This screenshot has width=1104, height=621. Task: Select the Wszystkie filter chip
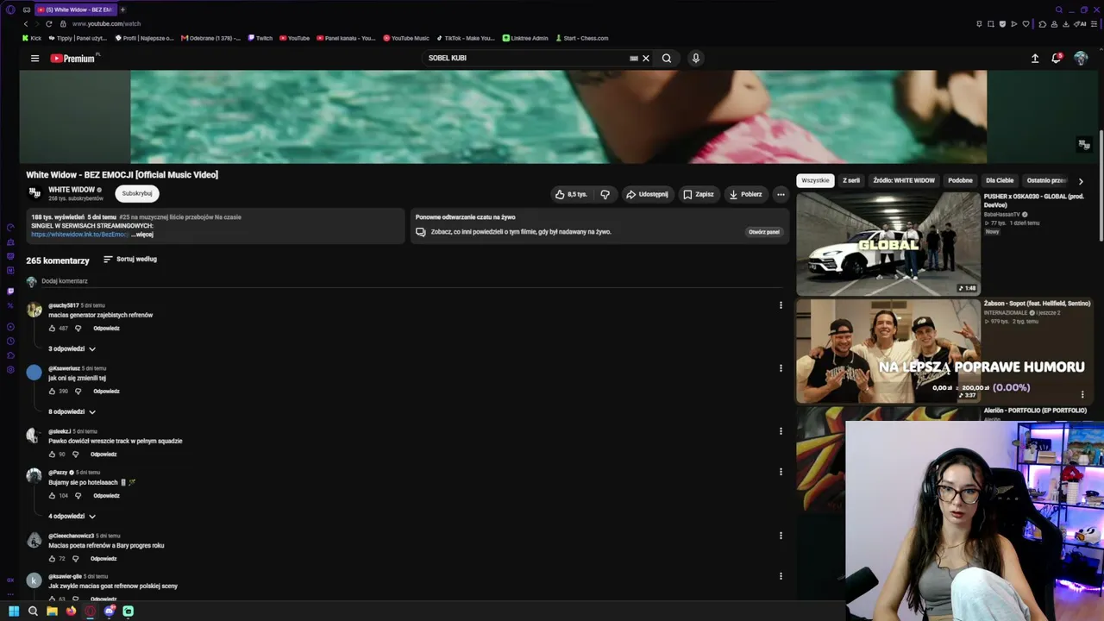(815, 180)
